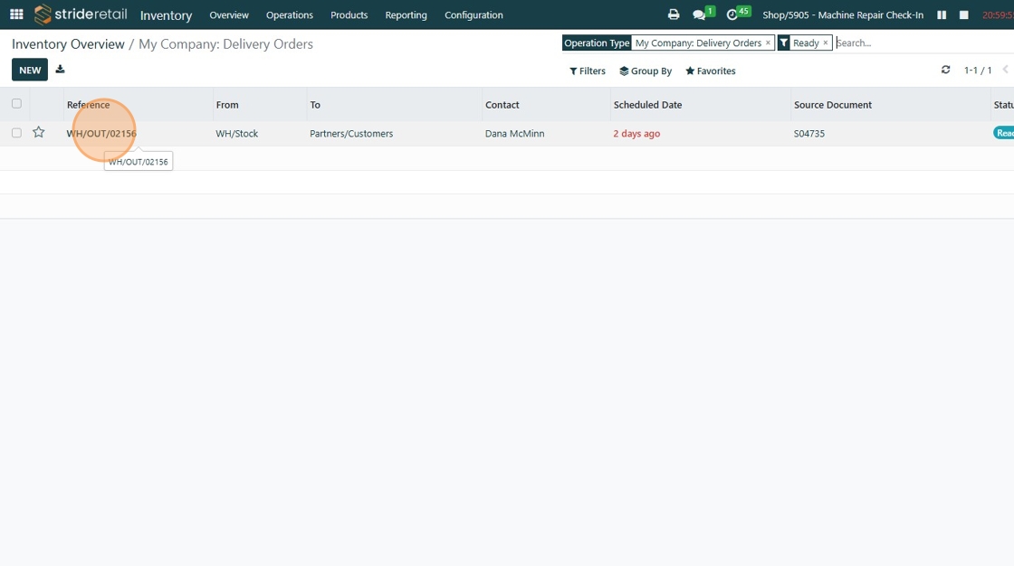Open the Configuration menu

tap(474, 14)
